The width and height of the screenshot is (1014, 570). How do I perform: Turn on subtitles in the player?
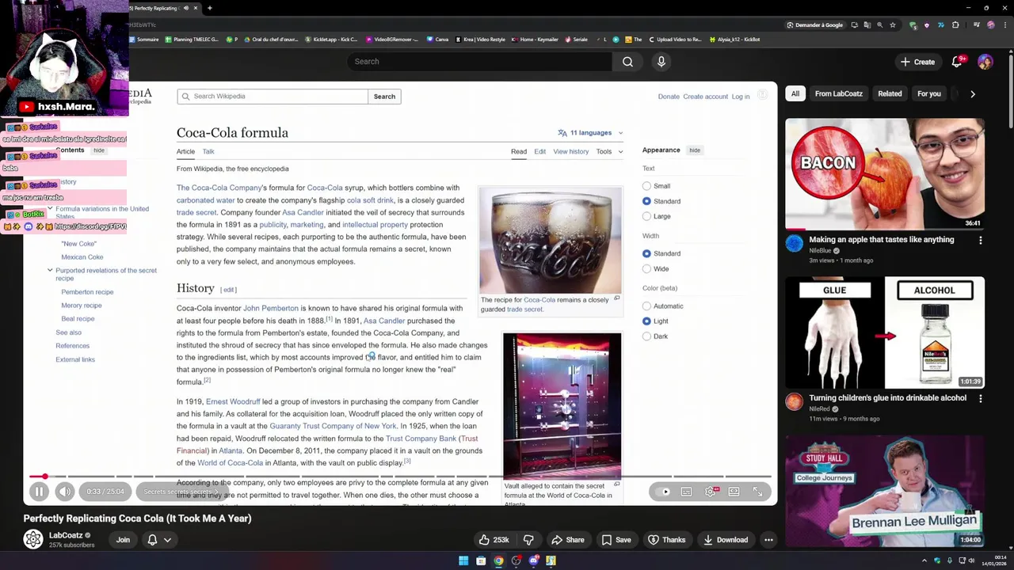click(687, 492)
